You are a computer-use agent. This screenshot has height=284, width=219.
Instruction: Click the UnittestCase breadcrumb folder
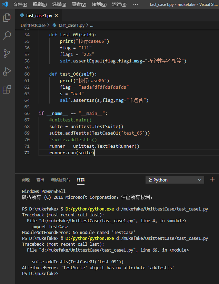pos(33,26)
